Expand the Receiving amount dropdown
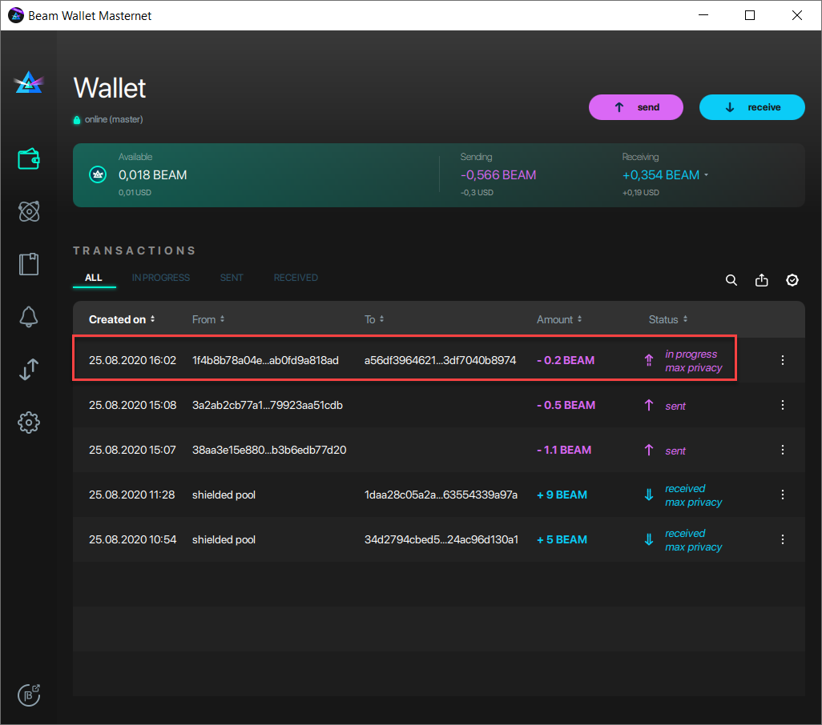Viewport: 822px width, 725px height. [708, 174]
